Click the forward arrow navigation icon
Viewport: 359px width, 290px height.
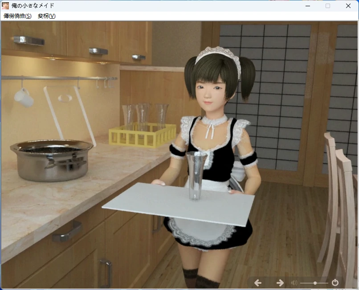click(x=280, y=283)
